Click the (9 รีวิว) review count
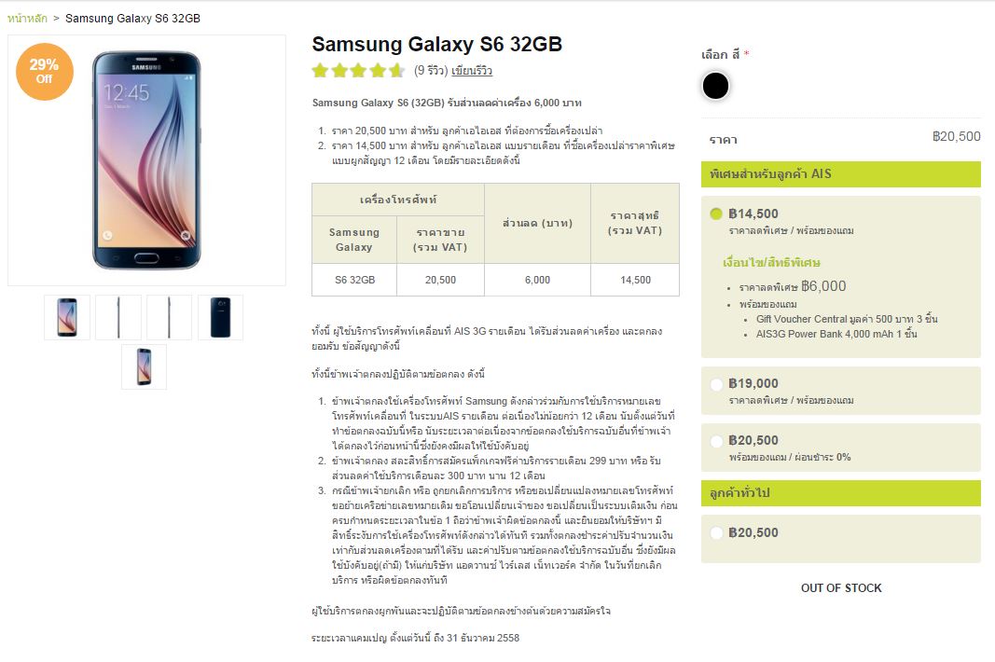This screenshot has height=662, width=995. tap(431, 71)
